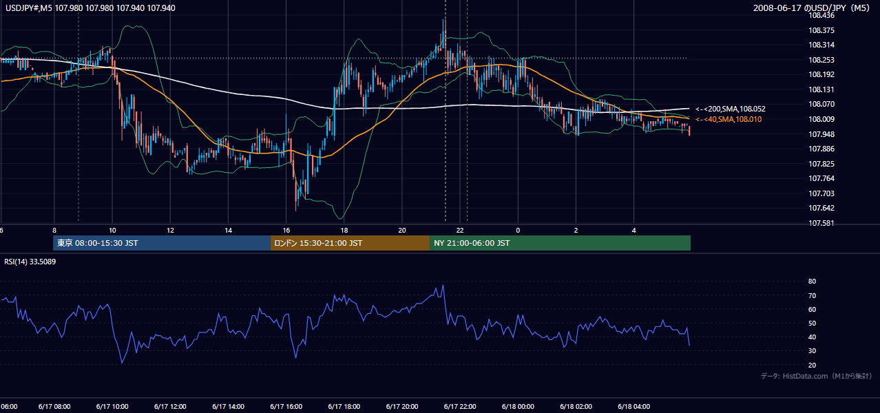Click price axis label 108.070
The image size is (880, 413).
(821, 104)
